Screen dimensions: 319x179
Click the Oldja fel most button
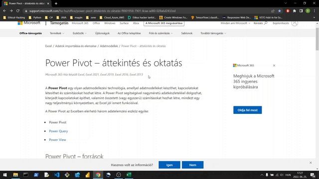(247, 110)
